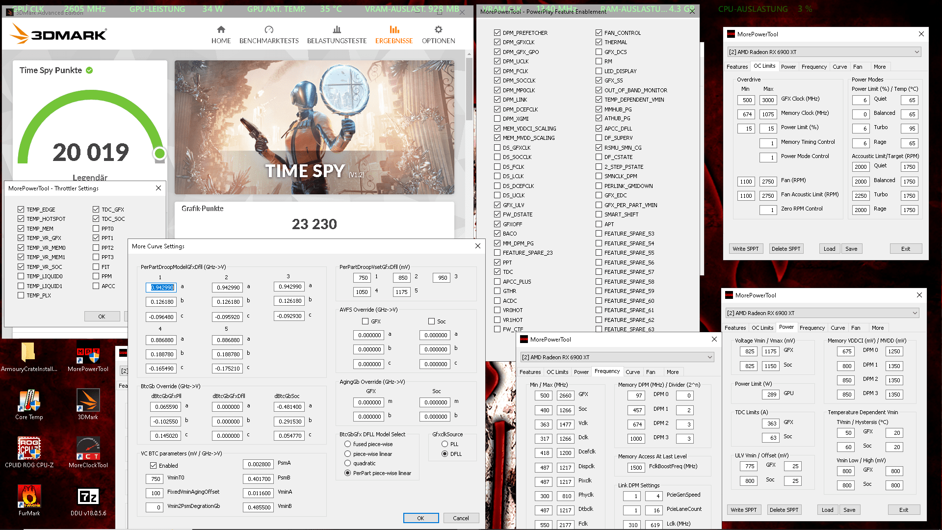
Task: Open More tab in Frequency MorePowerTool window
Action: (673, 372)
